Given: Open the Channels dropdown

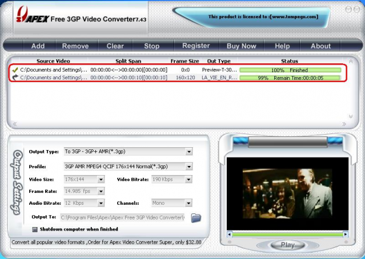Looking at the screenshot, I should pyautogui.click(x=188, y=203).
